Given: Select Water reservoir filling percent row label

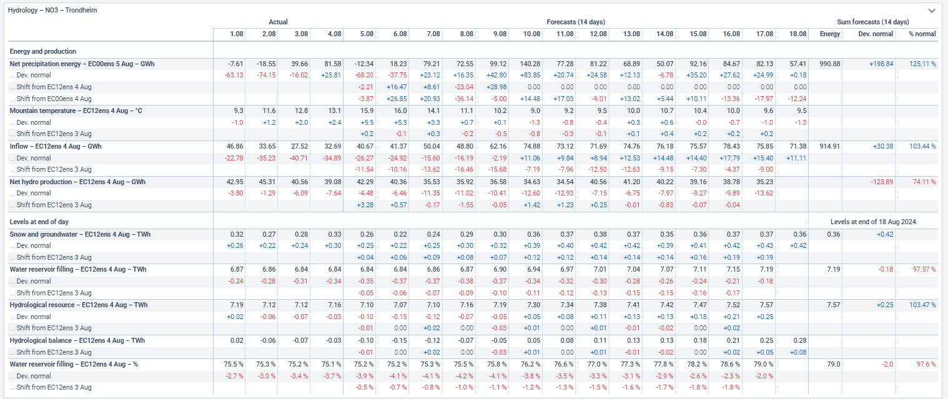Looking at the screenshot, I should (74, 363).
